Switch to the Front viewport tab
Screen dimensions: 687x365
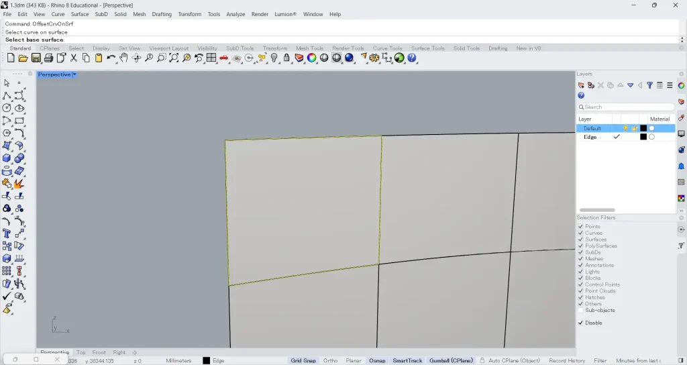coord(99,352)
